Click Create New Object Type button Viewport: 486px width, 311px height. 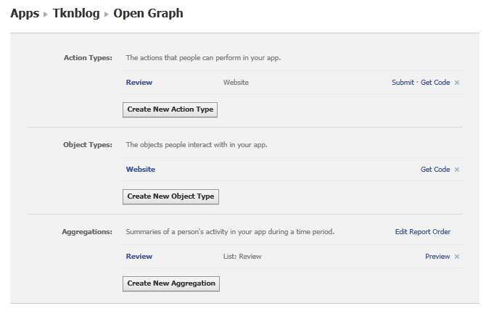click(x=170, y=196)
